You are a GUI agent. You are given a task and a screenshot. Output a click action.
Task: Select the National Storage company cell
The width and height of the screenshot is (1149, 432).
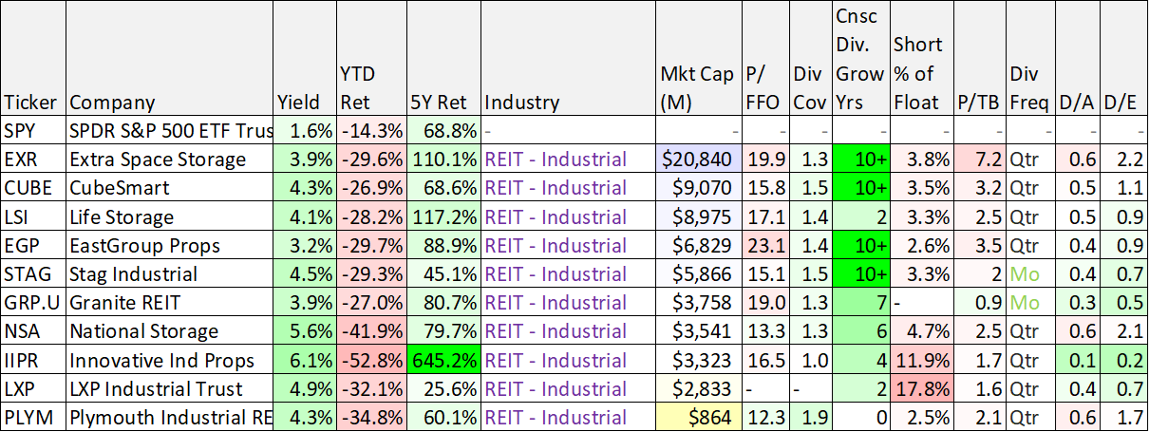169,330
